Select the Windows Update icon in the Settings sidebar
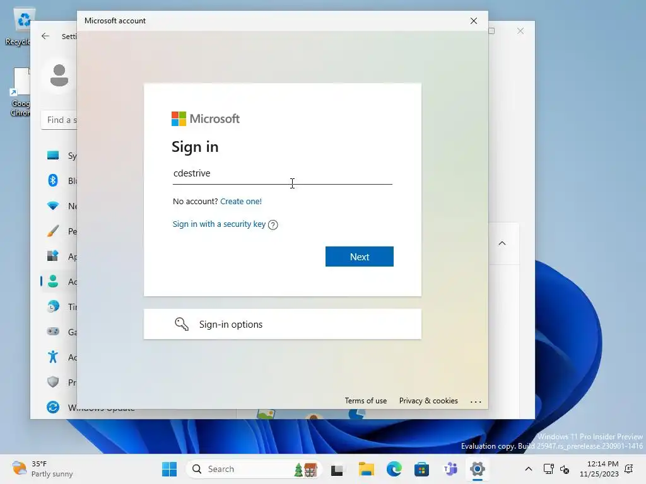646x484 pixels. click(x=53, y=407)
